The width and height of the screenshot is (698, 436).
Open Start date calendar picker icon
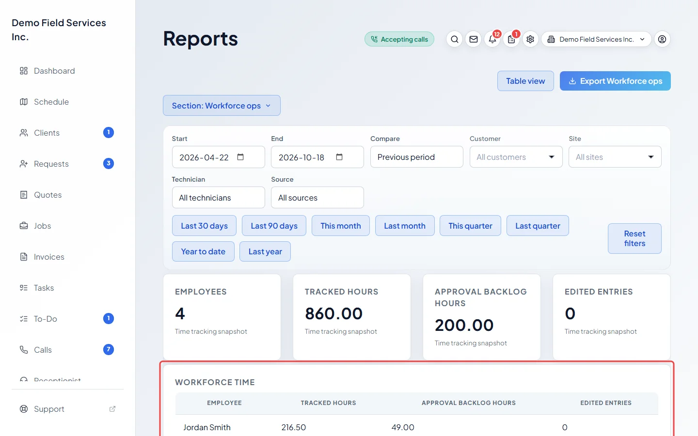pos(240,157)
